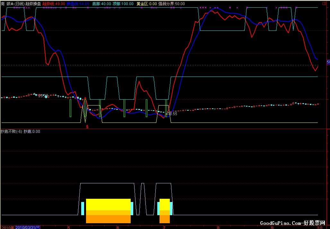This screenshot has width=330, height=229.
Task: Click the 2010年 year label
Action: pos(7,227)
